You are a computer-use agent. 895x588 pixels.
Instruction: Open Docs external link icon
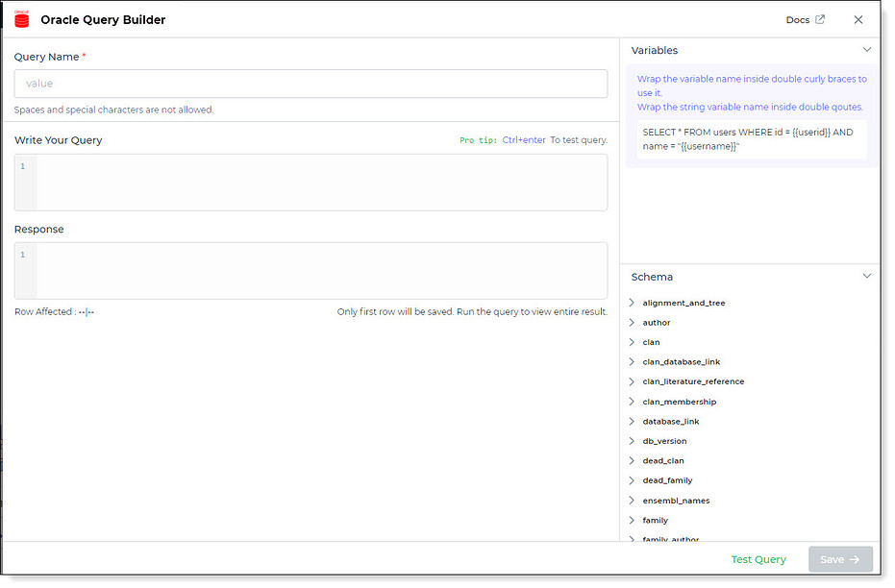(x=820, y=19)
